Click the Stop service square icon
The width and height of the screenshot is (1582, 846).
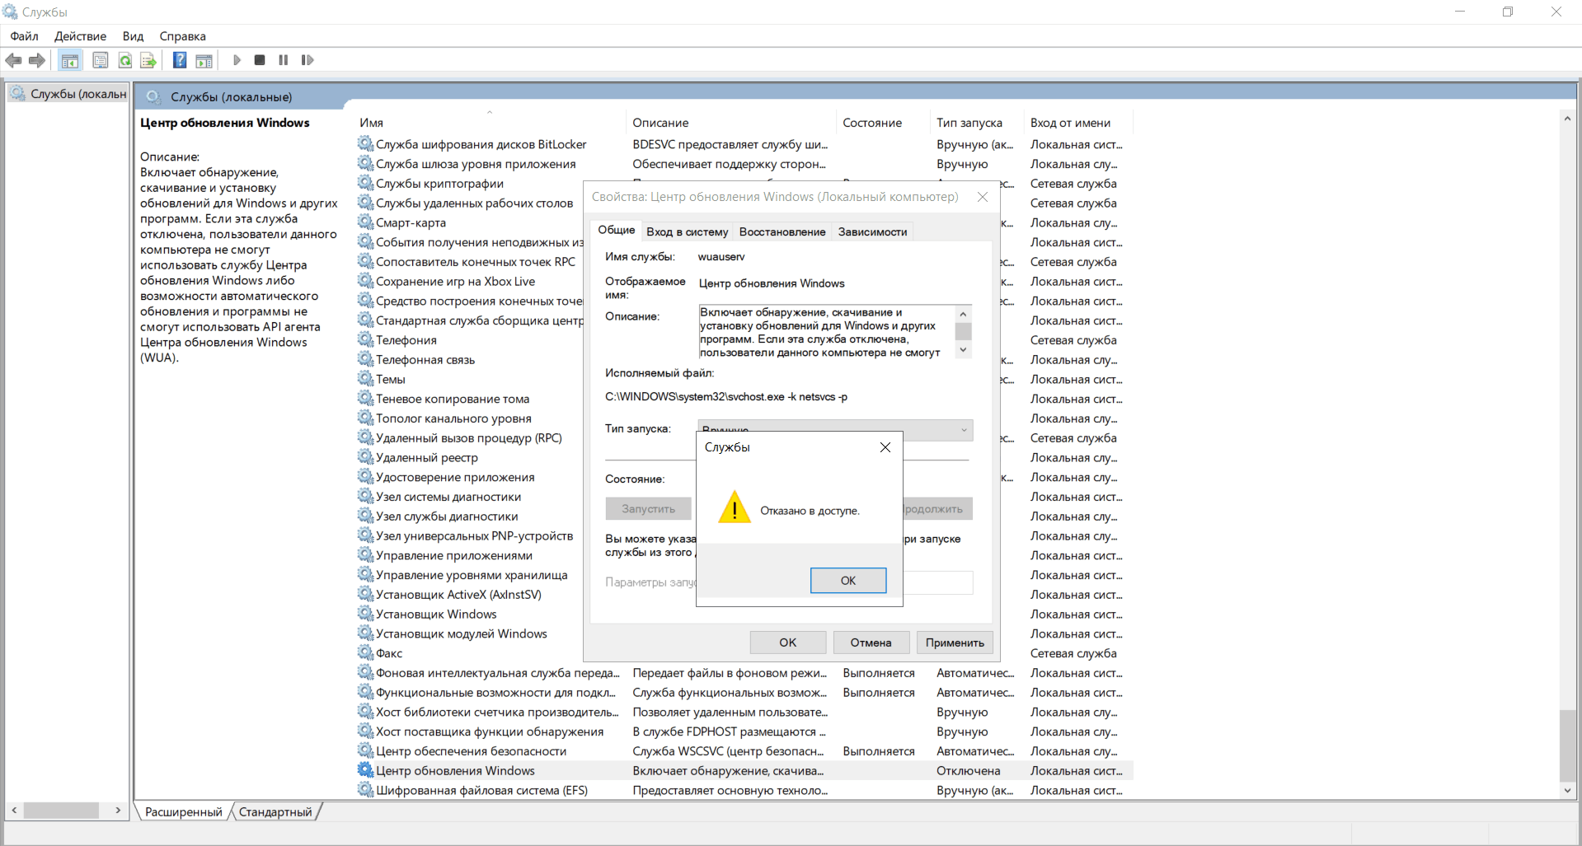tap(260, 60)
